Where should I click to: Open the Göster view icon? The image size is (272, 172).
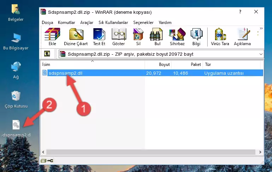[118, 37]
